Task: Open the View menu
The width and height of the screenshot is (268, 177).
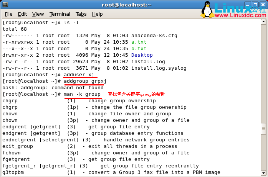Action: 38,14
